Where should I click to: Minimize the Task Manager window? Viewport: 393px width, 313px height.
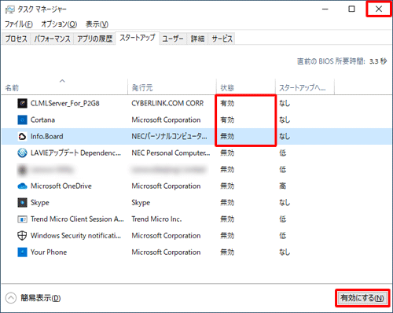(x=325, y=9)
